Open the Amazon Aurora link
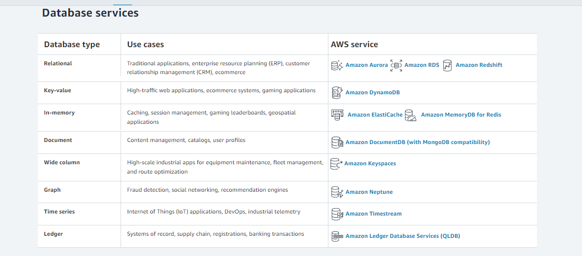This screenshot has height=256, width=582. (366, 65)
